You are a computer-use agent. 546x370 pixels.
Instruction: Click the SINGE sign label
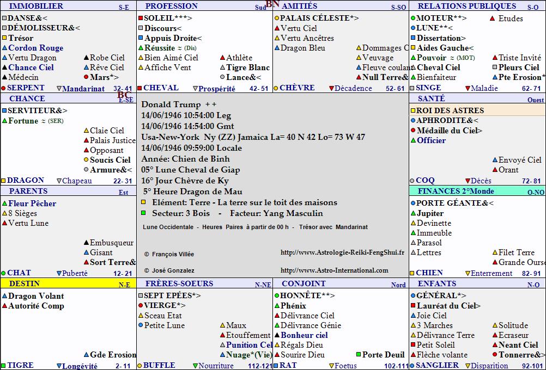point(428,88)
